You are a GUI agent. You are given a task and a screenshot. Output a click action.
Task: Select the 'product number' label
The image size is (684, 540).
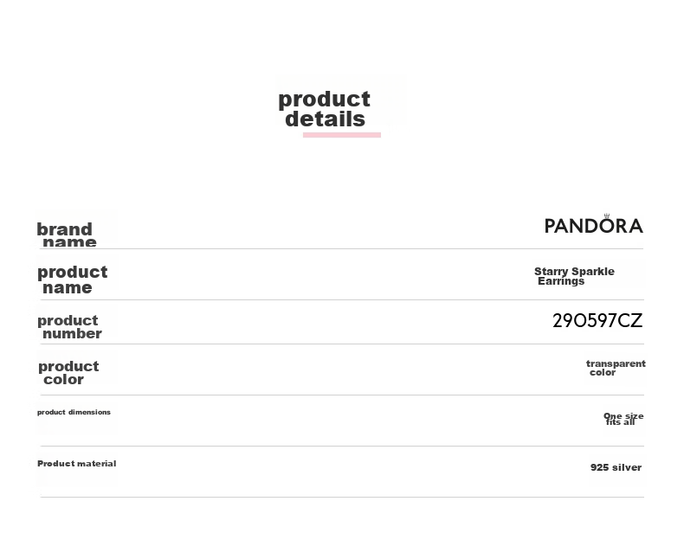pyautogui.click(x=69, y=327)
